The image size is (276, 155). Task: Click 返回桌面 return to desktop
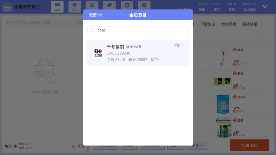pyautogui.click(x=250, y=9)
